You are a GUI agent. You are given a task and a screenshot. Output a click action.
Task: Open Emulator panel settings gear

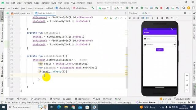pos(185,13)
